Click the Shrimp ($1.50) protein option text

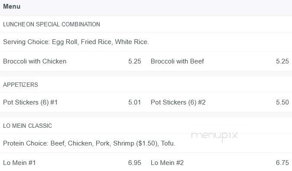pyautogui.click(x=136, y=143)
